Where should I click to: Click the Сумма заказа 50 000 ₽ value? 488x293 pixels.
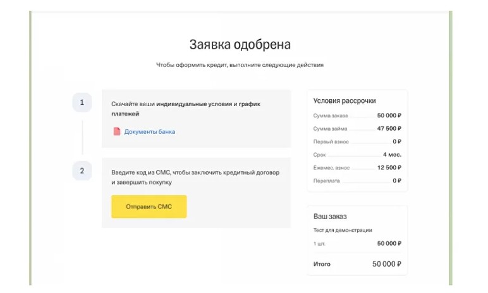pyautogui.click(x=389, y=116)
